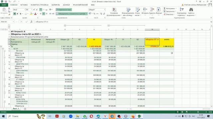
Task: Undo the last action
Action: click(10, 1)
